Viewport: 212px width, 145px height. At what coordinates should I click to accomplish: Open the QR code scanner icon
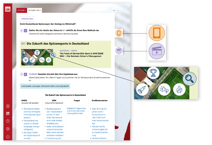[8, 113]
